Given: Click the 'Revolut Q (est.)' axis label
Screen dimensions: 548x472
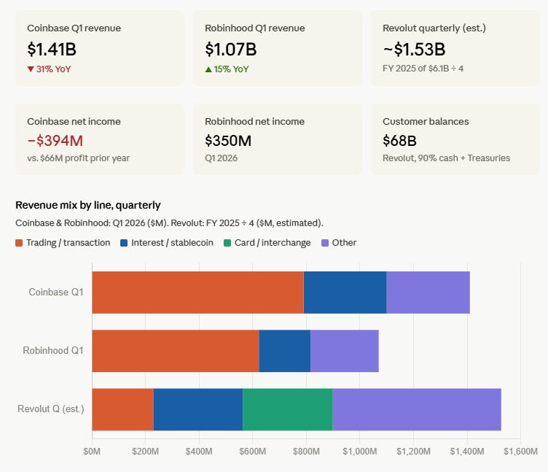Looking at the screenshot, I should [x=51, y=409].
